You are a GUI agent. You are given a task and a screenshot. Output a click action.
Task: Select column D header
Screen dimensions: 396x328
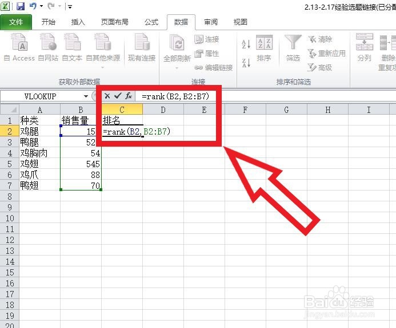(x=163, y=110)
